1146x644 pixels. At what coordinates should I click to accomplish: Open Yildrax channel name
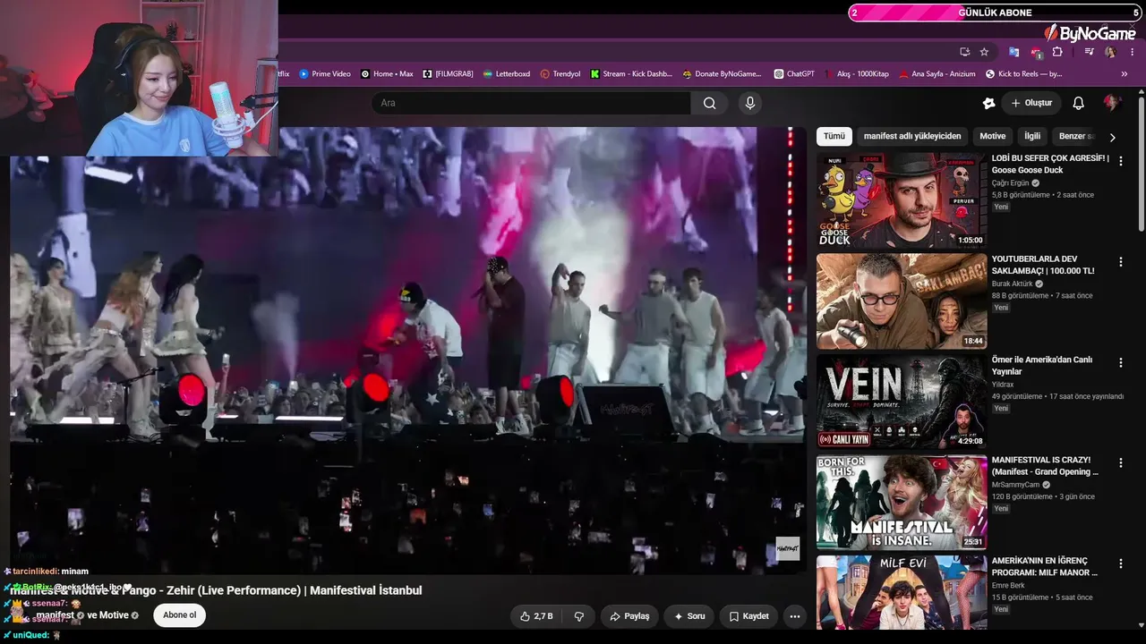pyautogui.click(x=1003, y=385)
